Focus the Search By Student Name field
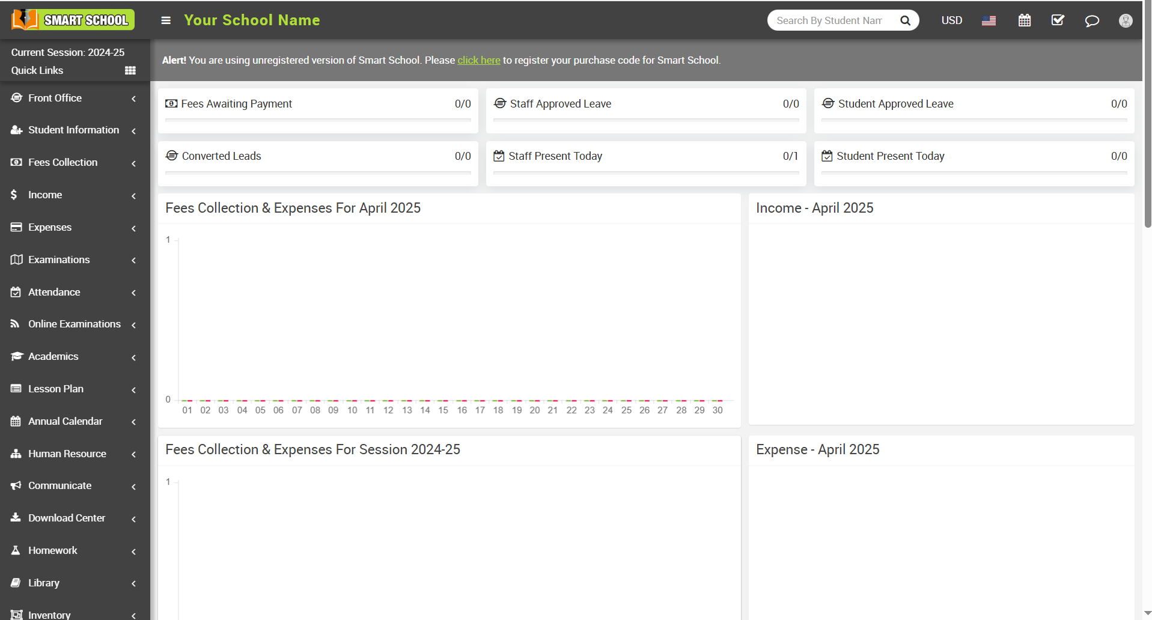Image resolution: width=1152 pixels, height=620 pixels. (x=829, y=20)
